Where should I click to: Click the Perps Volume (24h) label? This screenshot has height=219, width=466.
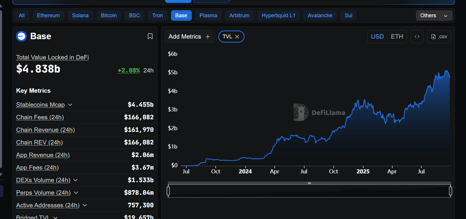[x=43, y=193]
